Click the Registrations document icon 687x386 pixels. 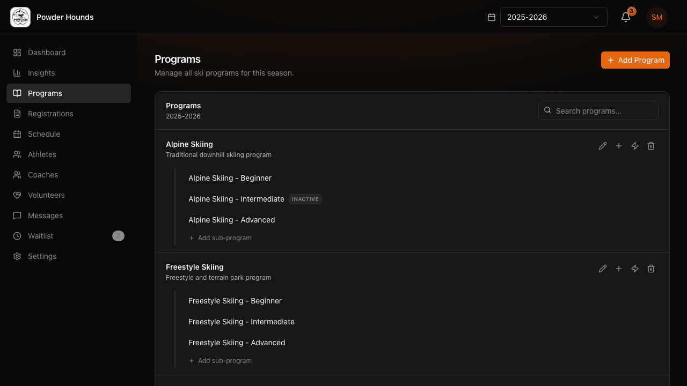[x=17, y=114]
